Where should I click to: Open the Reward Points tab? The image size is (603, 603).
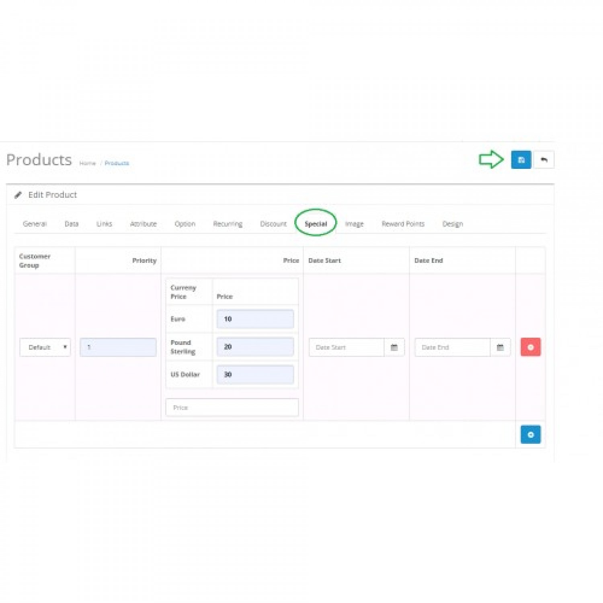(x=403, y=224)
